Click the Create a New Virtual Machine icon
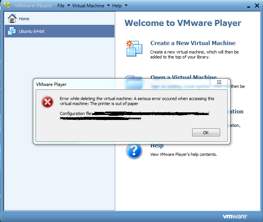Screen dimensions: 263x222 [x=134, y=48]
